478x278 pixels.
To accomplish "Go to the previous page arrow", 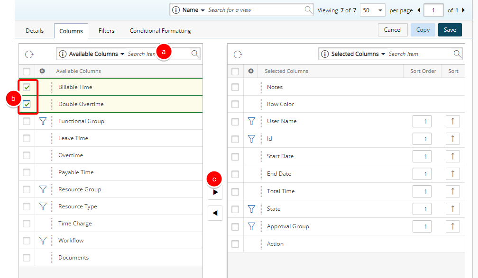I will 419,10.
